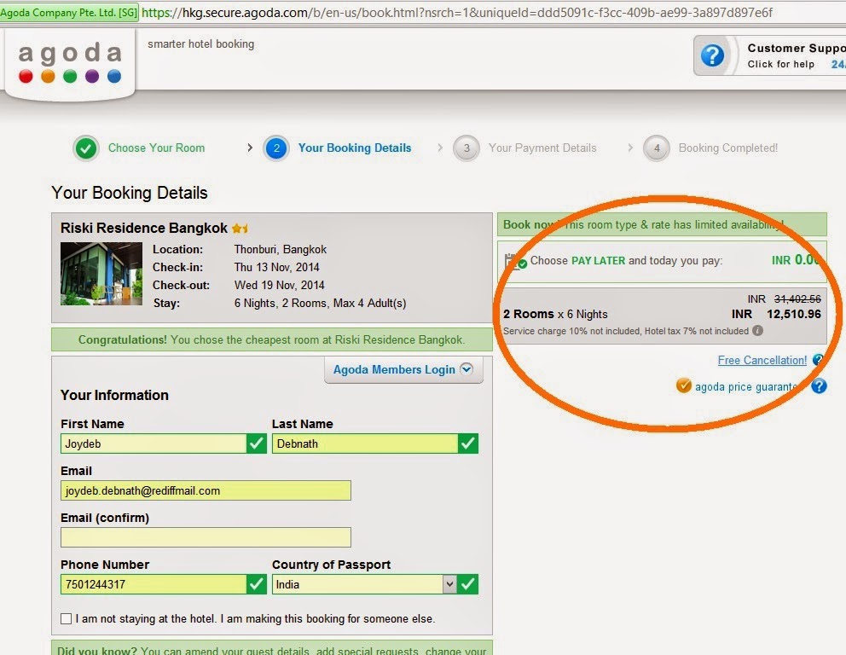Click Phone Number validation checkmark
Image resolution: width=846 pixels, height=655 pixels.
(x=257, y=584)
